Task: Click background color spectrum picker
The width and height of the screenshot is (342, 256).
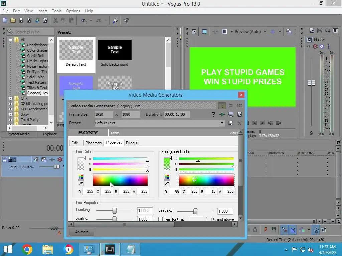Action: 206,180
